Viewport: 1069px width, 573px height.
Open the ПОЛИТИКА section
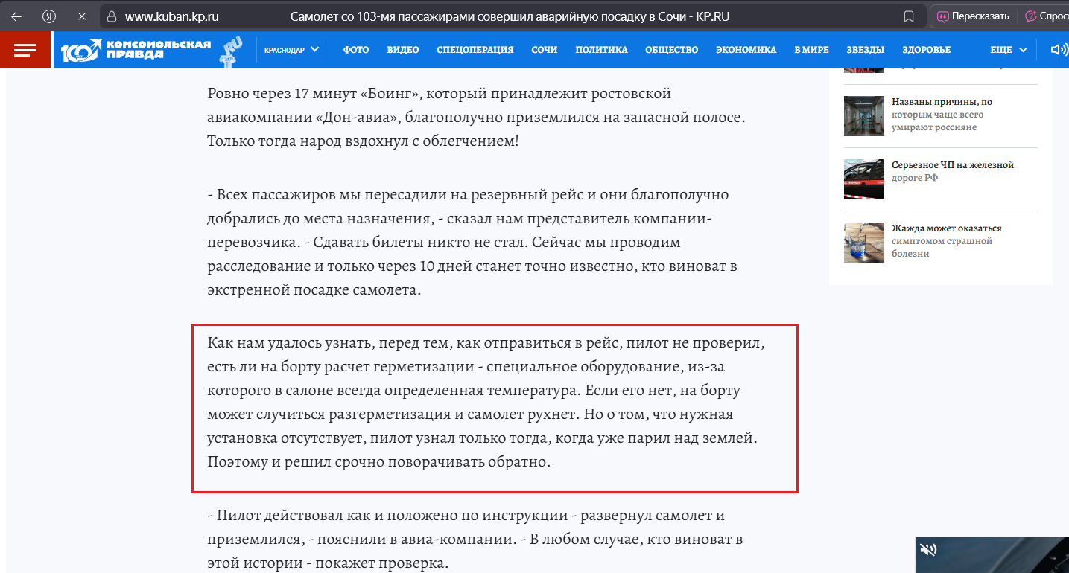(x=601, y=50)
